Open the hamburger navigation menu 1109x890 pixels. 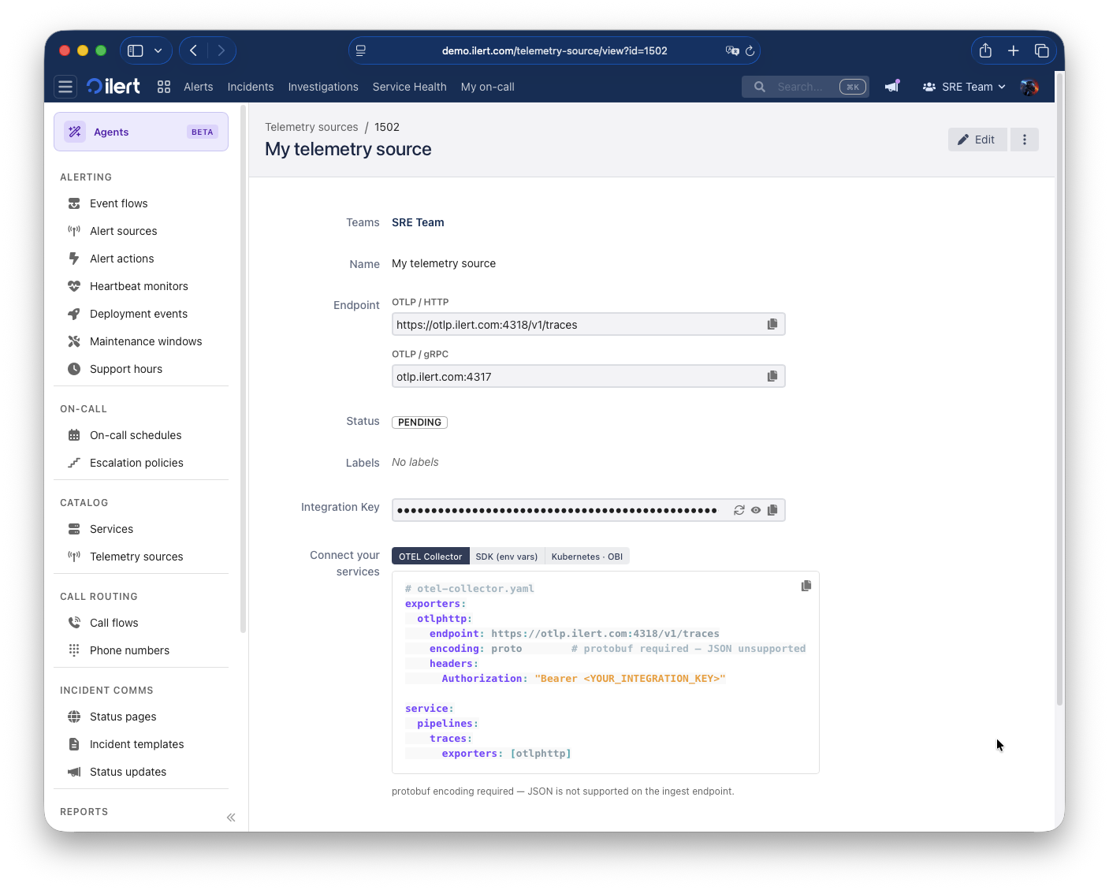(x=65, y=87)
